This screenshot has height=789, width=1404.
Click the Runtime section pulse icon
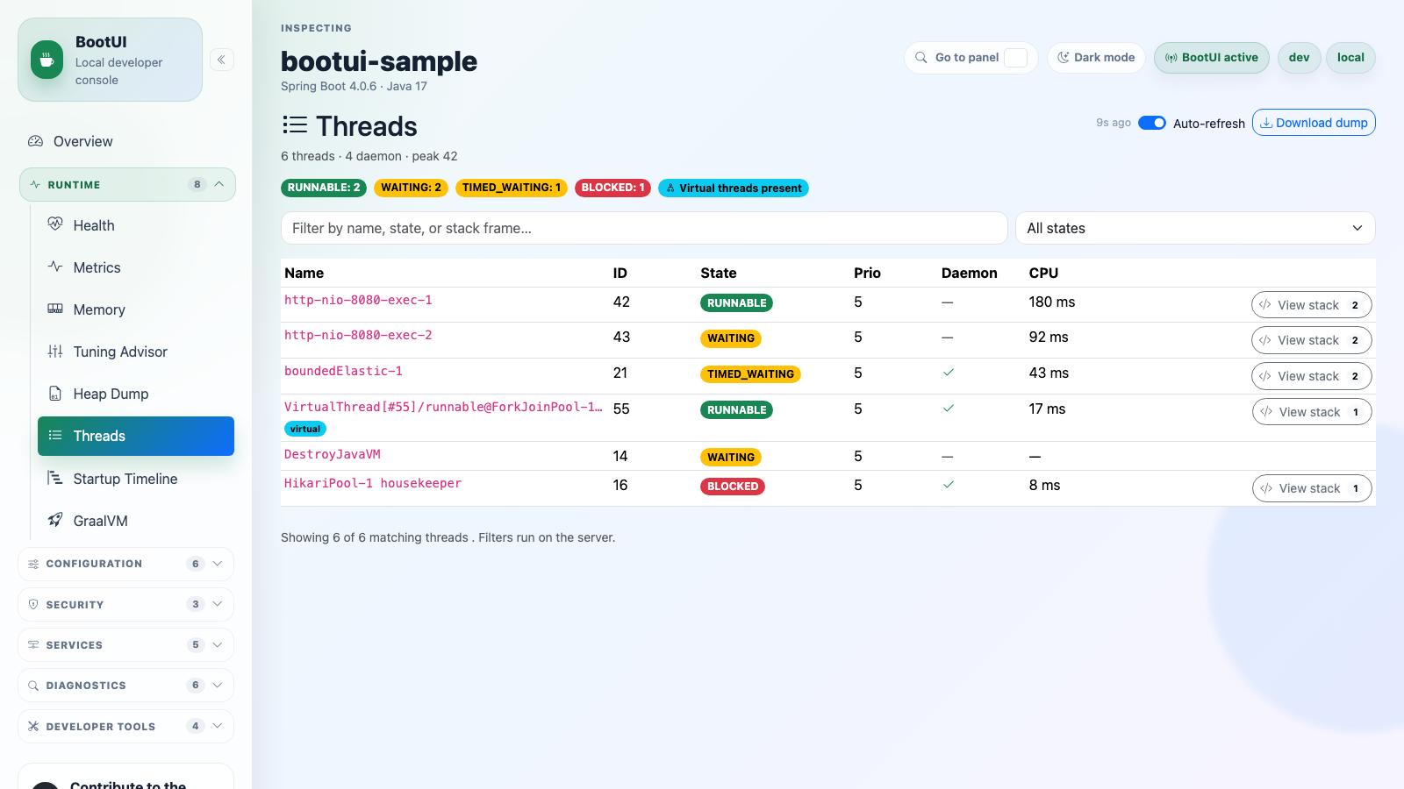point(35,185)
